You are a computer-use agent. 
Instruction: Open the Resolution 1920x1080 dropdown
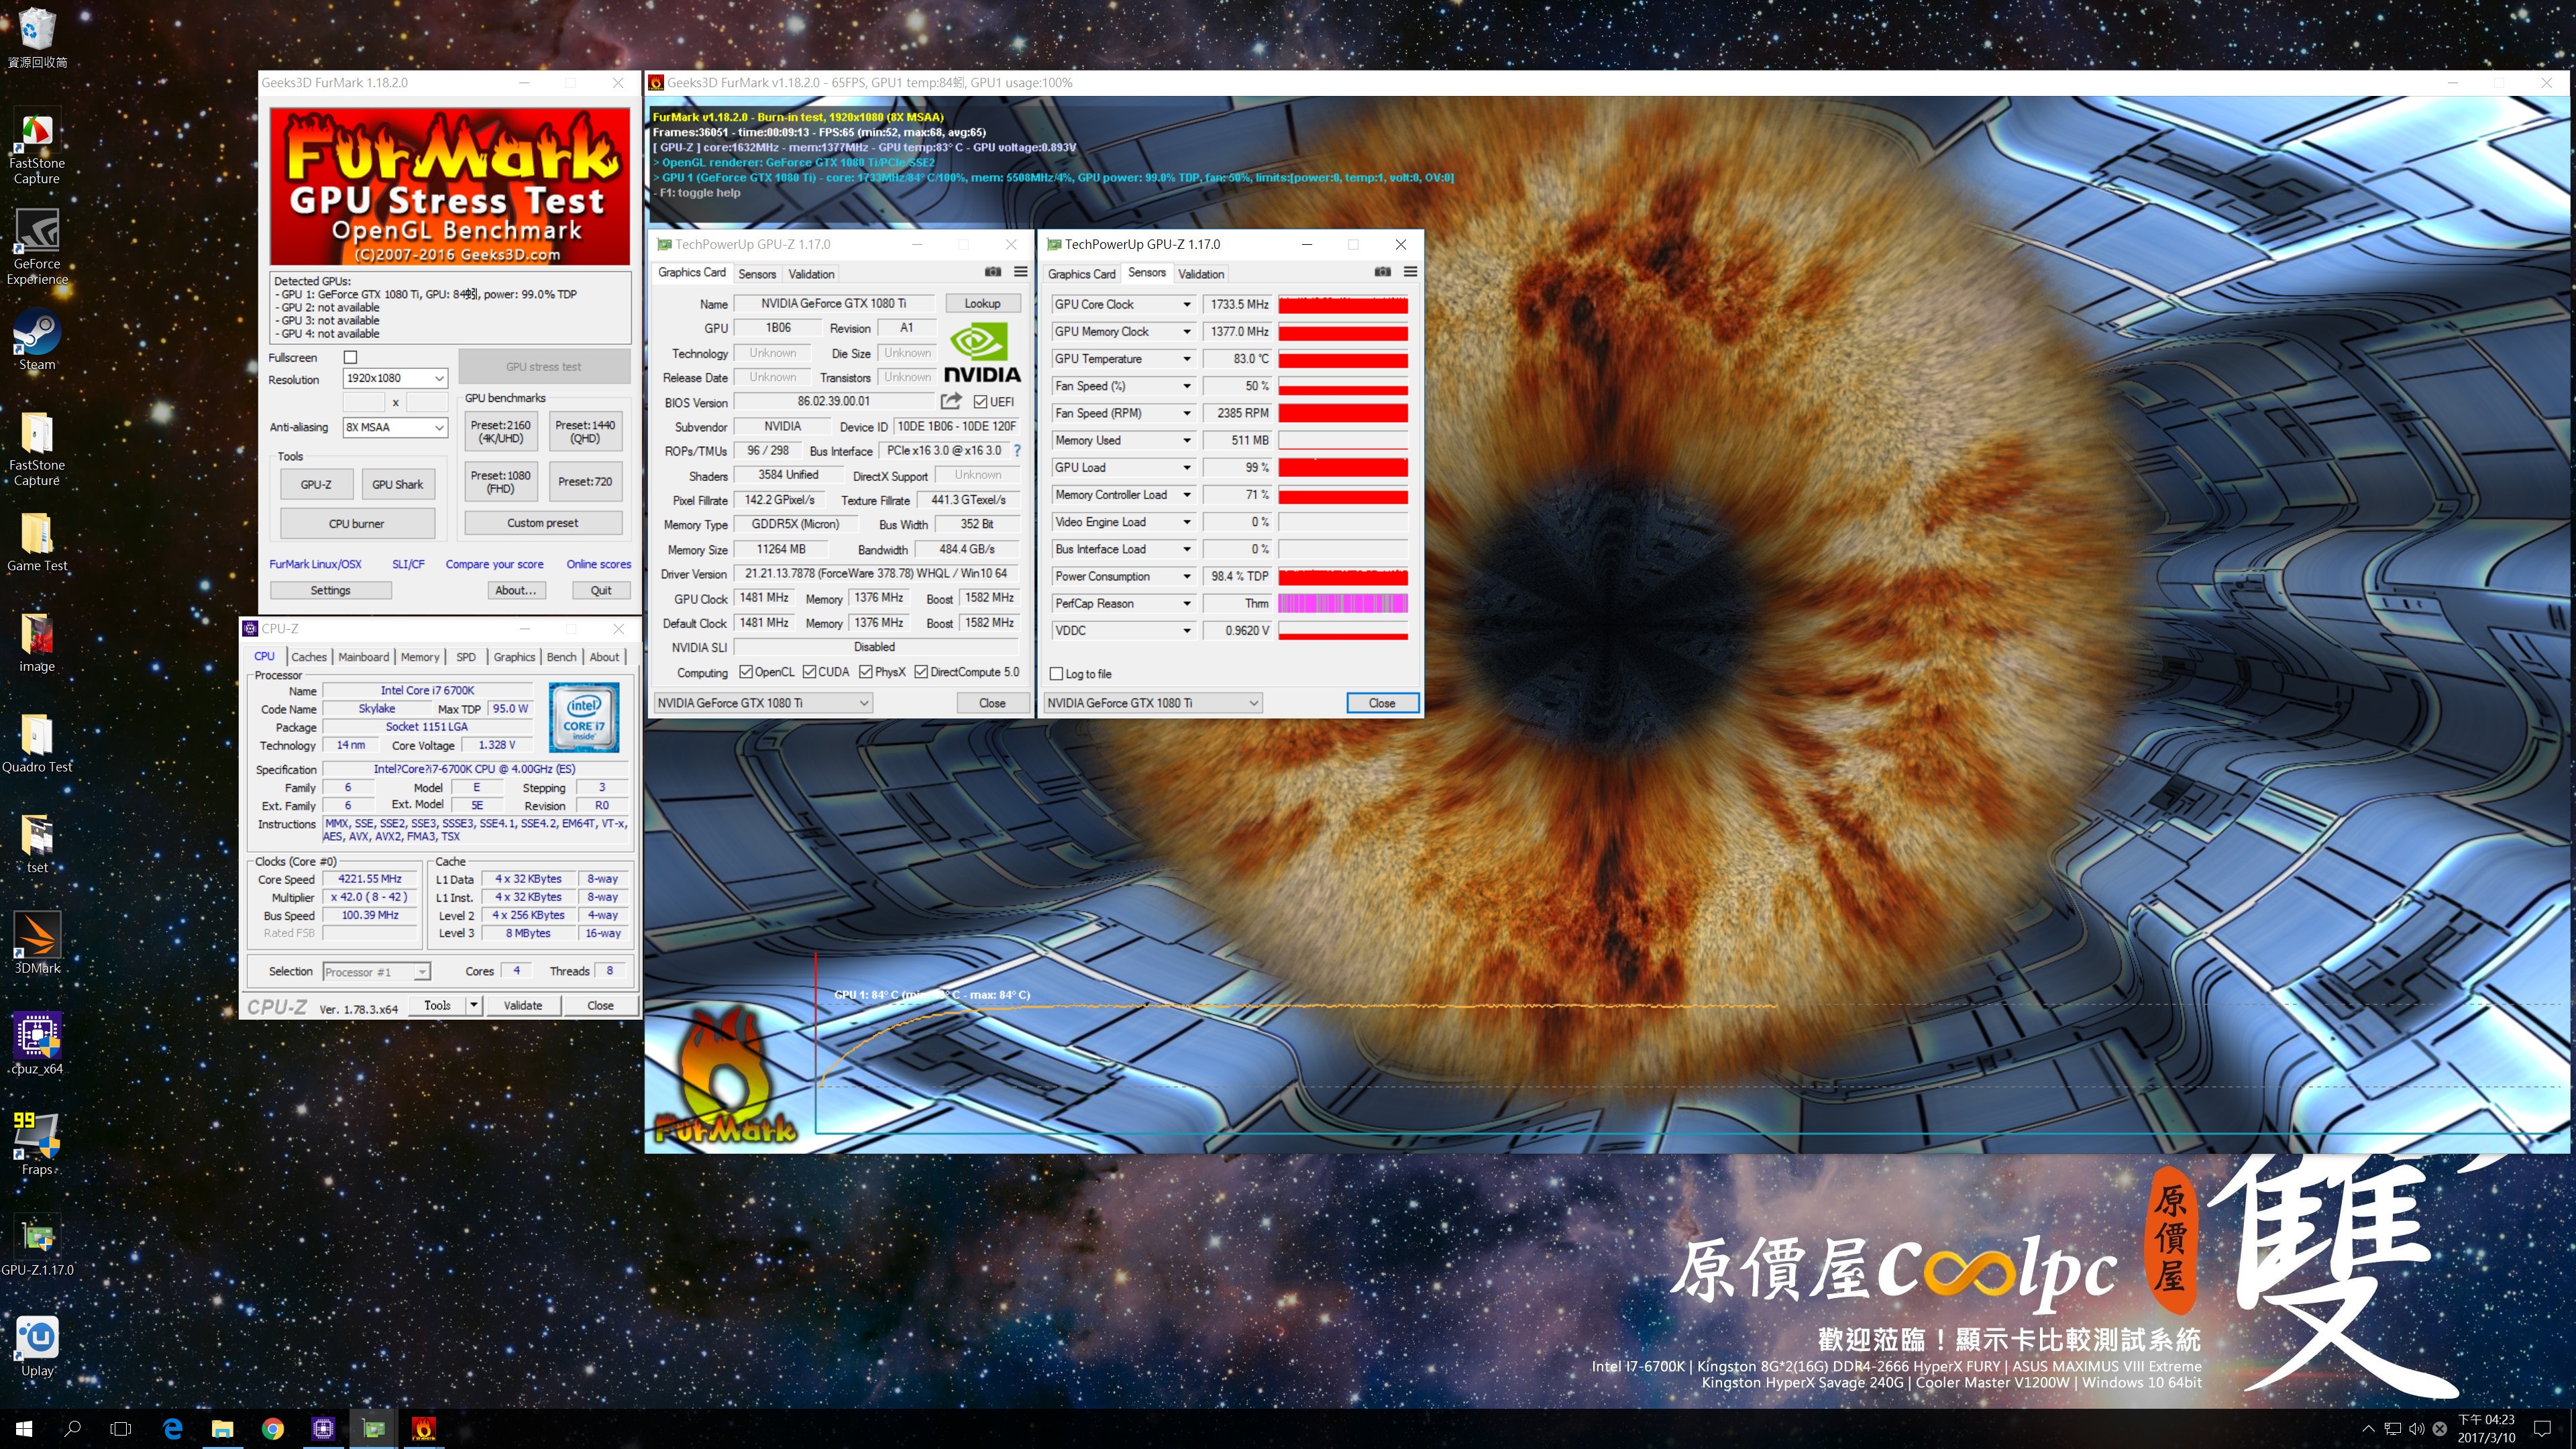pyautogui.click(x=395, y=378)
